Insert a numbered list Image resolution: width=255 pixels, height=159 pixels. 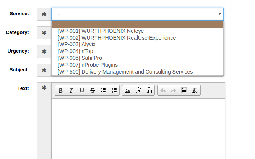pos(103,90)
